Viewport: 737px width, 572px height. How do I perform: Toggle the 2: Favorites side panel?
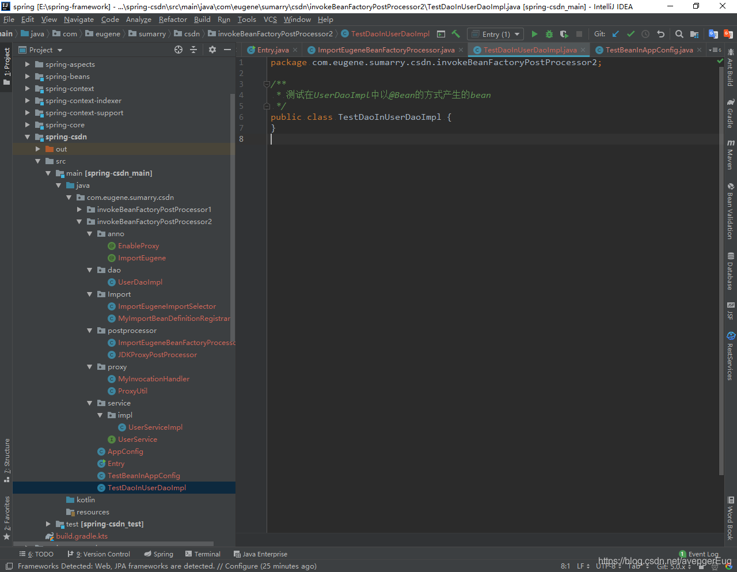(6, 517)
